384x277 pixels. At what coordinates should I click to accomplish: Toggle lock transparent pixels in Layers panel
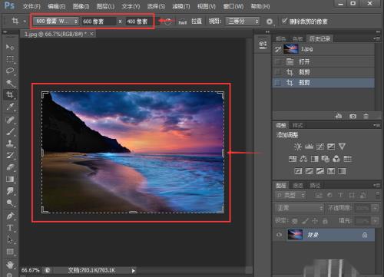coord(295,221)
